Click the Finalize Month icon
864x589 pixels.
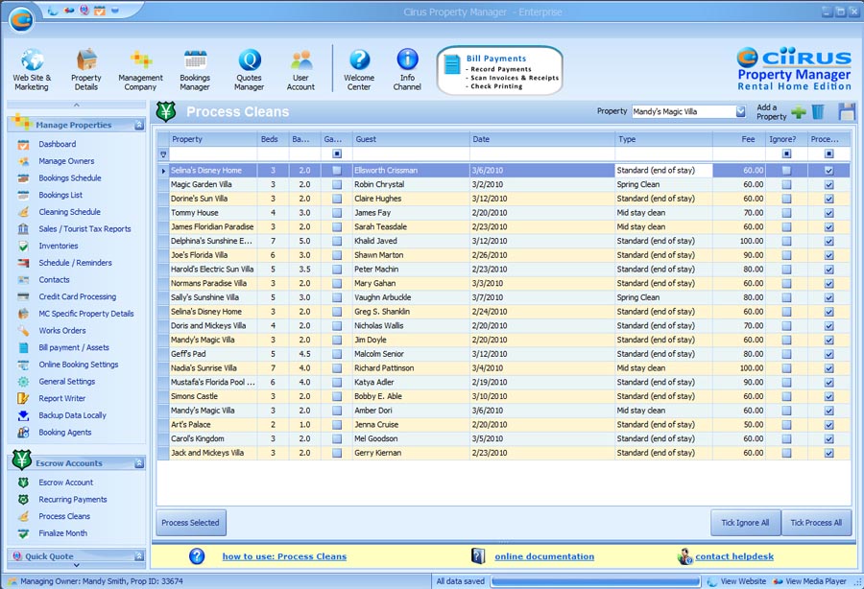pyautogui.click(x=23, y=533)
